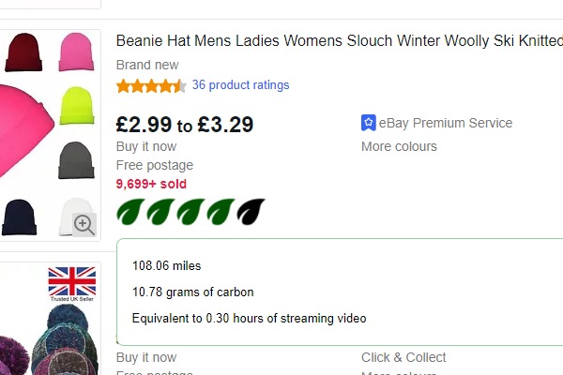Click the Union Jack trusted seller badge
Screen dimensions: 563x375
[72, 283]
